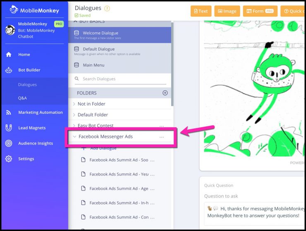Open Facebook Ads Summit Ad - Con dialogue
This screenshot has width=306, height=231.
point(119,217)
